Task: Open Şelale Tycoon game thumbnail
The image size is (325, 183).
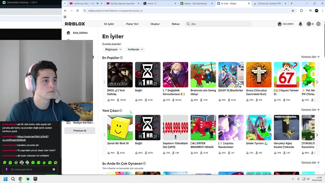Action: (x=259, y=128)
